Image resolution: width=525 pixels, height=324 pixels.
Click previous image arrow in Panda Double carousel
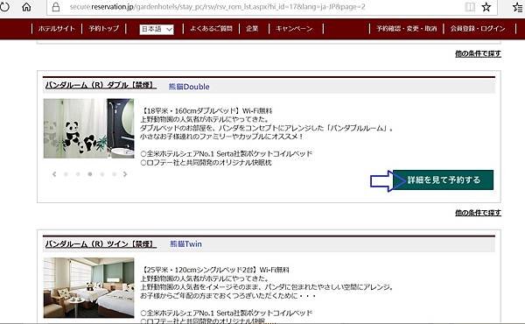point(54,174)
